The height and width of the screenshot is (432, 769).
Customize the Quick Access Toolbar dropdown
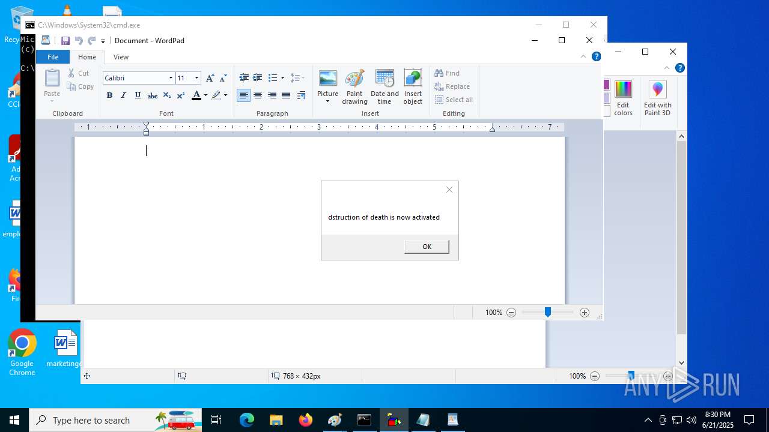pyautogui.click(x=103, y=41)
